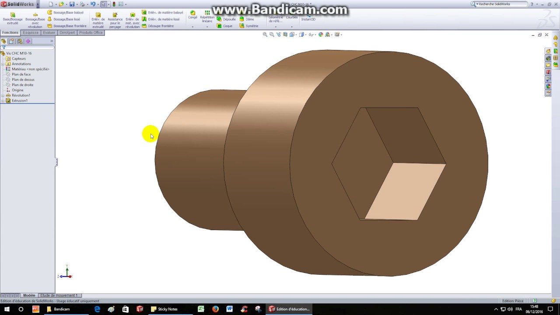Open FeatureManager design tree tab
560x315 pixels.
coord(4,41)
